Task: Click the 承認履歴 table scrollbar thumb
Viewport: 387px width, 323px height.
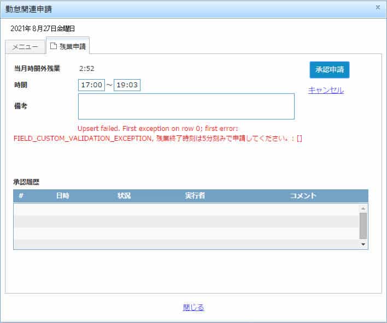Action: coord(363,226)
